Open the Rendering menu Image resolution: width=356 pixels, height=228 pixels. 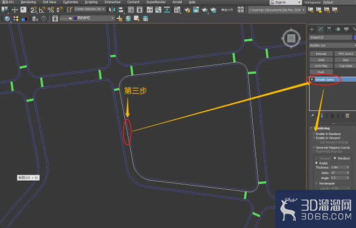click(x=28, y=2)
